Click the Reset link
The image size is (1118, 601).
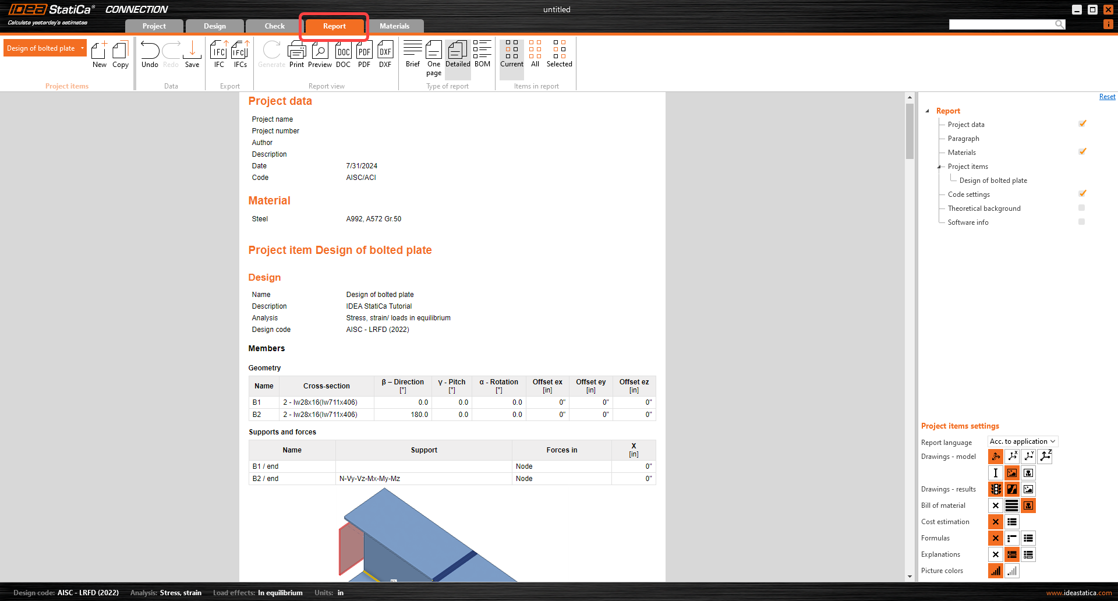tap(1107, 97)
